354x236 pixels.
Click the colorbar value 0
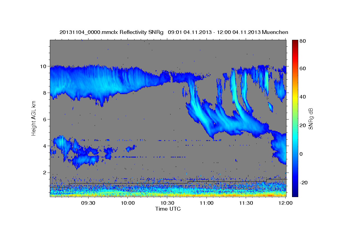[x=301, y=154]
